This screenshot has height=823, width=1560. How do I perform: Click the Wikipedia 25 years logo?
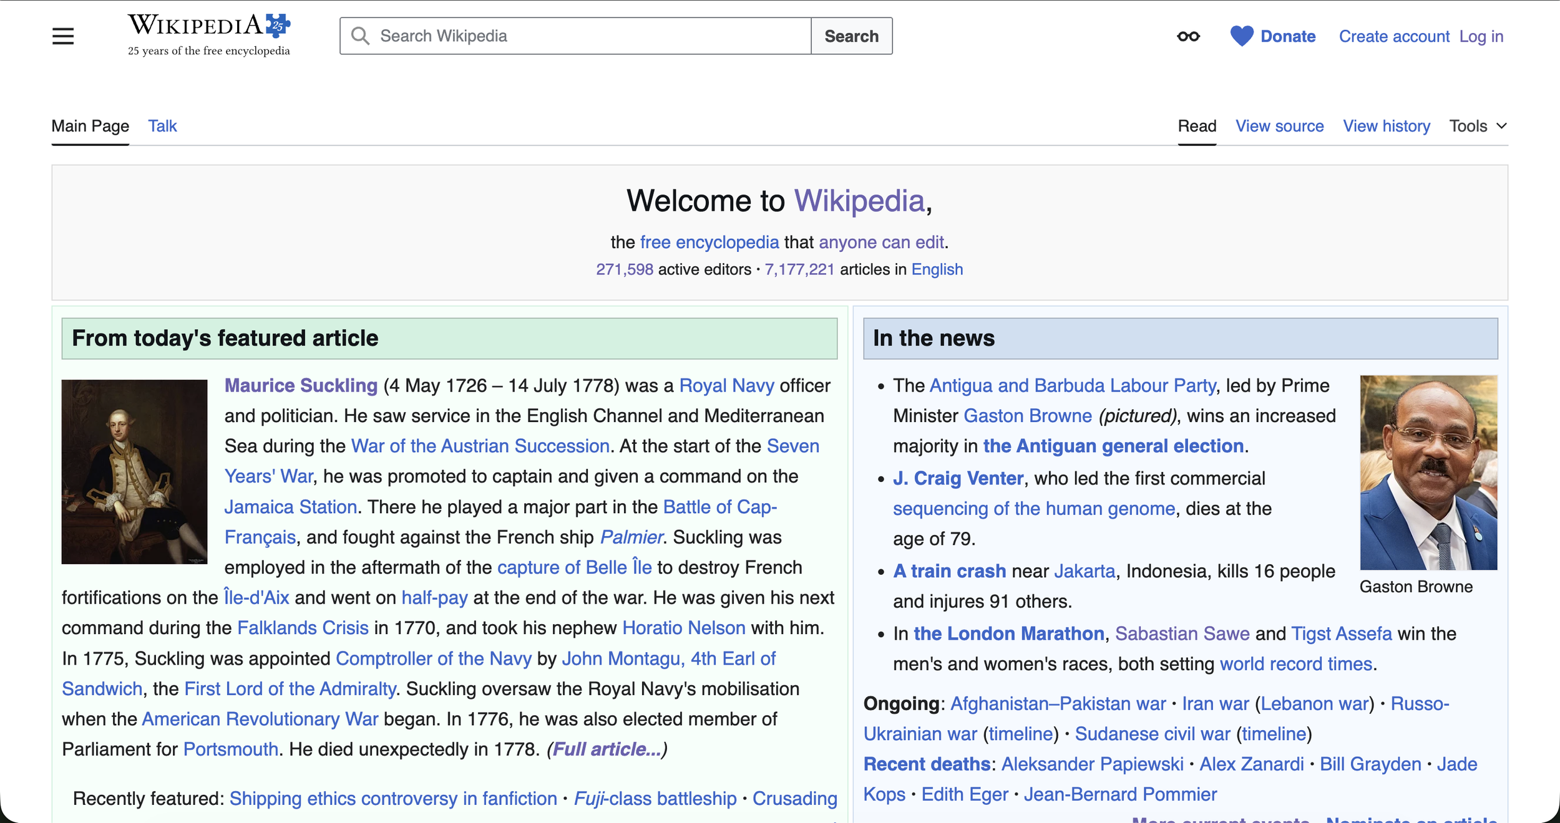[x=209, y=35]
